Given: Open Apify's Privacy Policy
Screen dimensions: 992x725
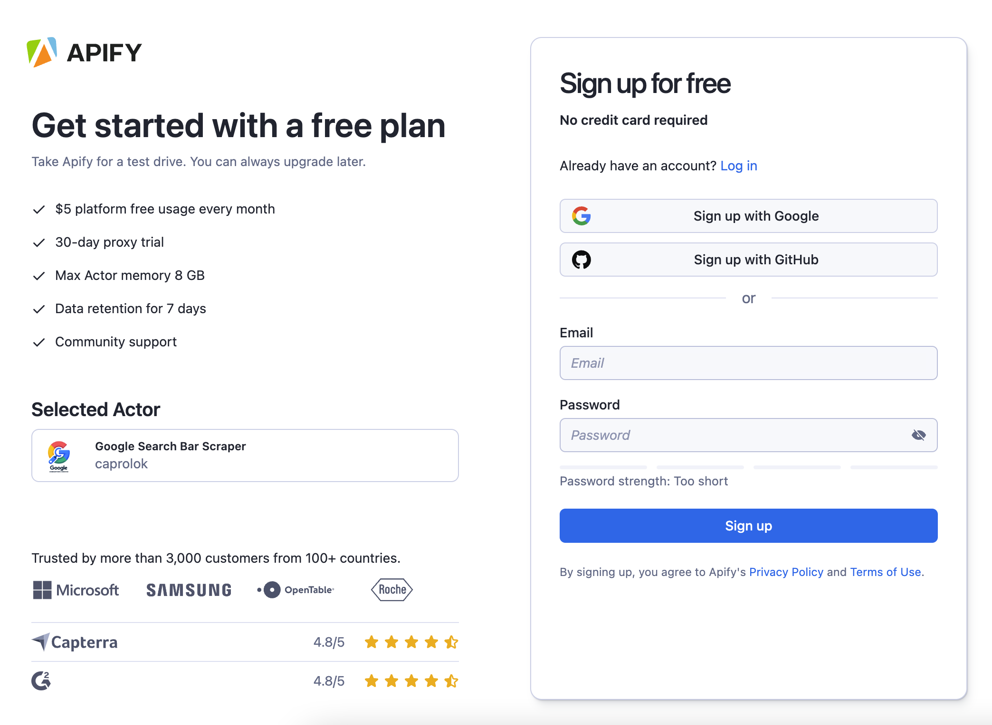Looking at the screenshot, I should click(786, 572).
